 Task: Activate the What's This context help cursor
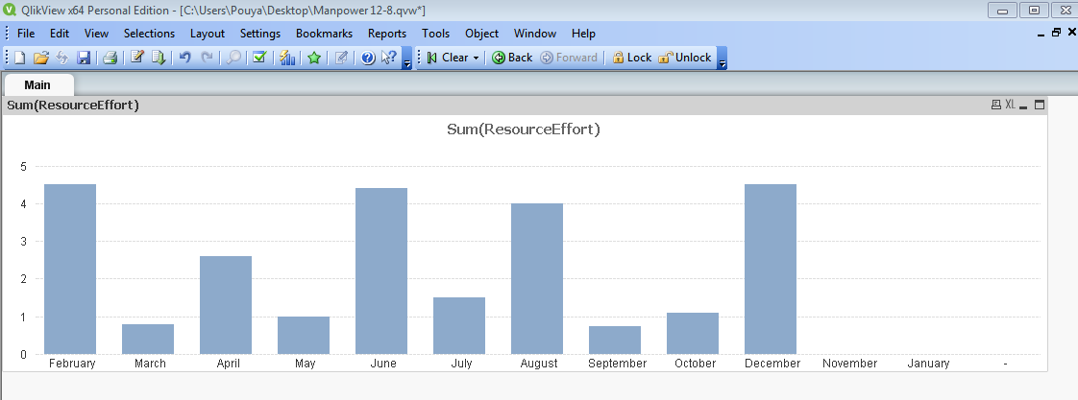coord(389,58)
